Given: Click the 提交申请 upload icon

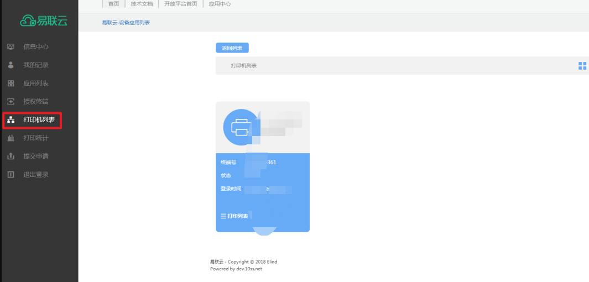Looking at the screenshot, I should coord(11,156).
